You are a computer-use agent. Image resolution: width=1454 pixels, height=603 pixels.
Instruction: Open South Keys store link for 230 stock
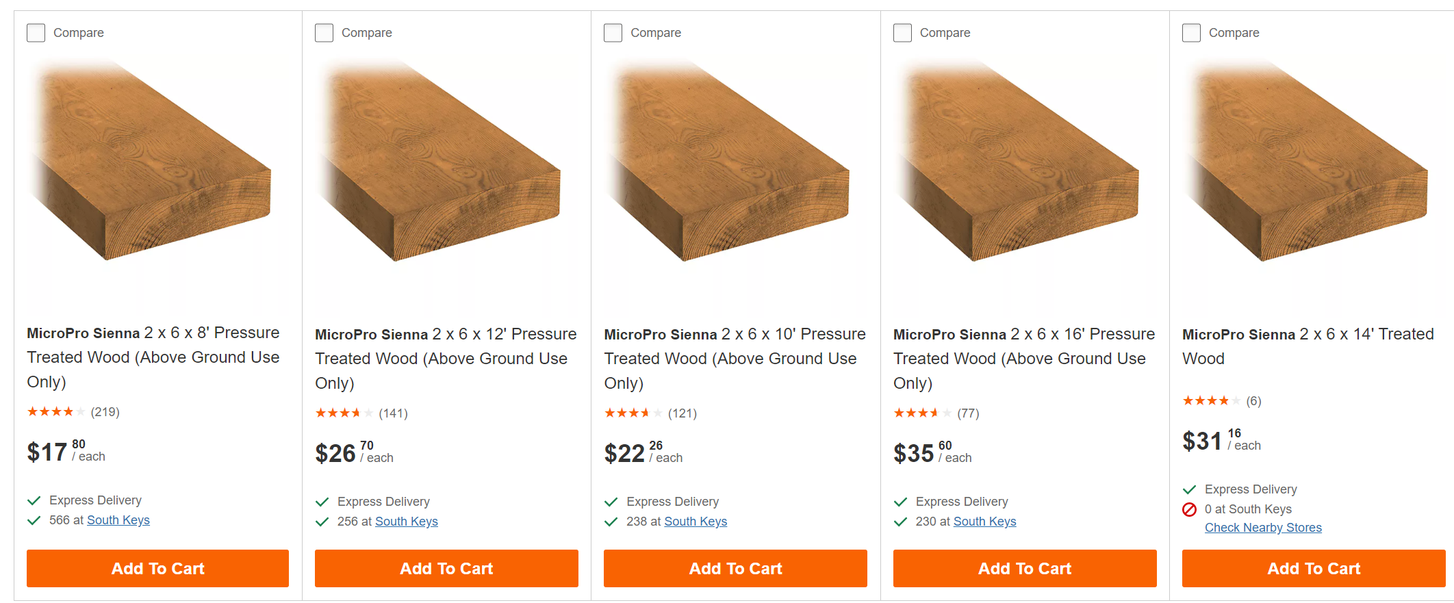(985, 522)
